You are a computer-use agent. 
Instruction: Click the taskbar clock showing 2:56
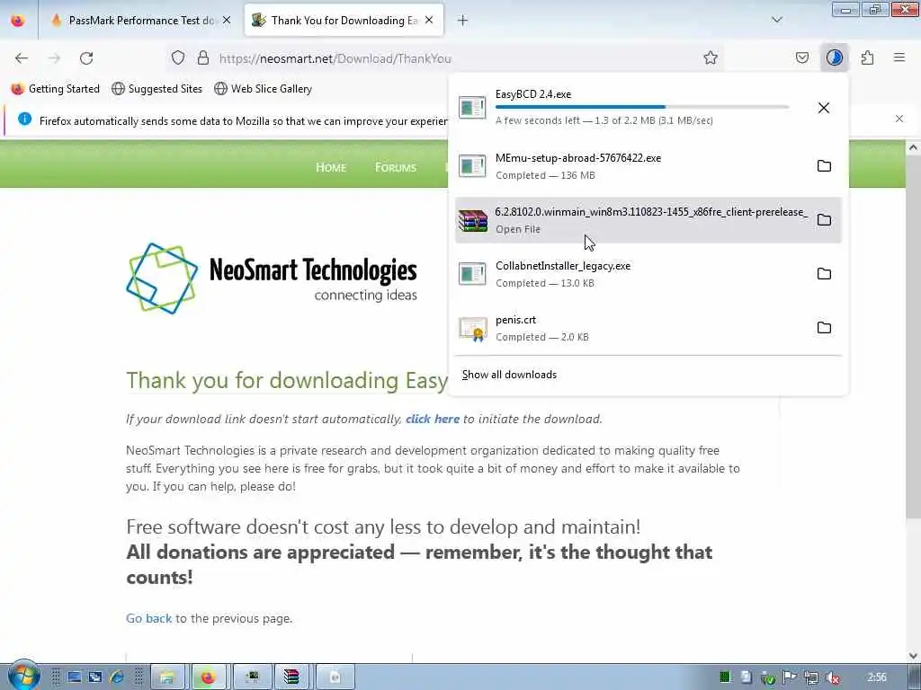coord(877,677)
